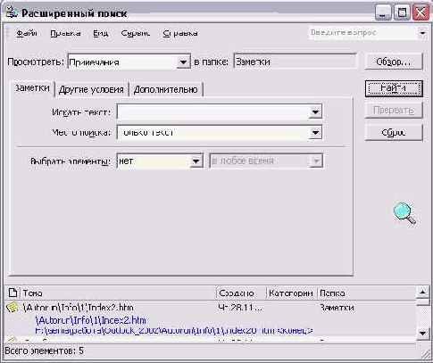
Task: Click the magnifying glass search icon
Action: (x=404, y=212)
